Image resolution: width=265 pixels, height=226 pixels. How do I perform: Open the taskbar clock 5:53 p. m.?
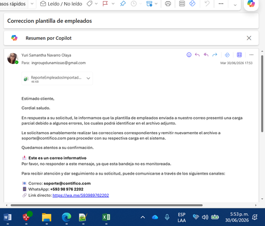(237, 217)
